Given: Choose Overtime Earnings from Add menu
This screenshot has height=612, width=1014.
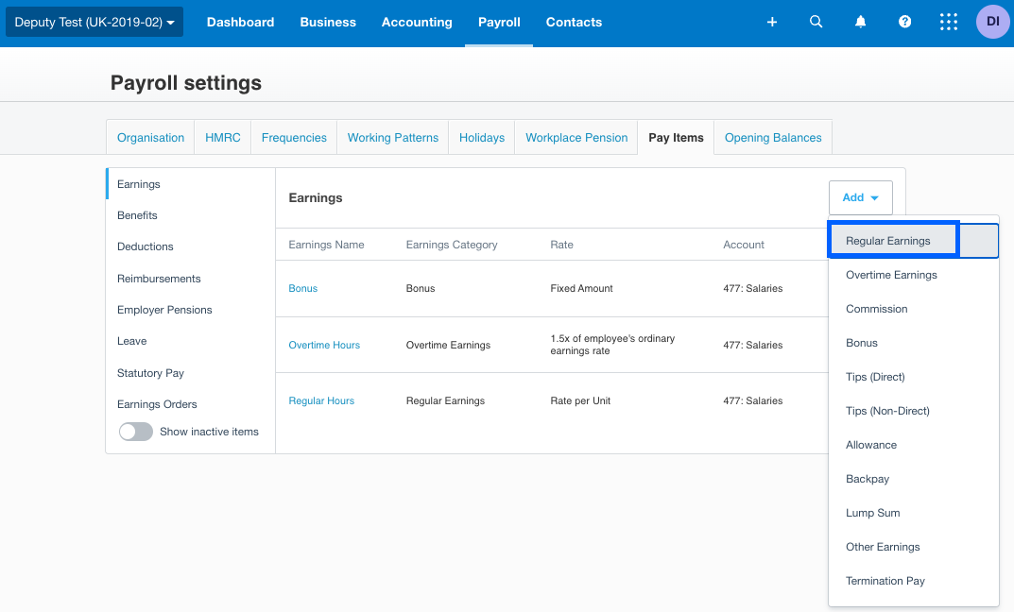Looking at the screenshot, I should click(x=913, y=275).
